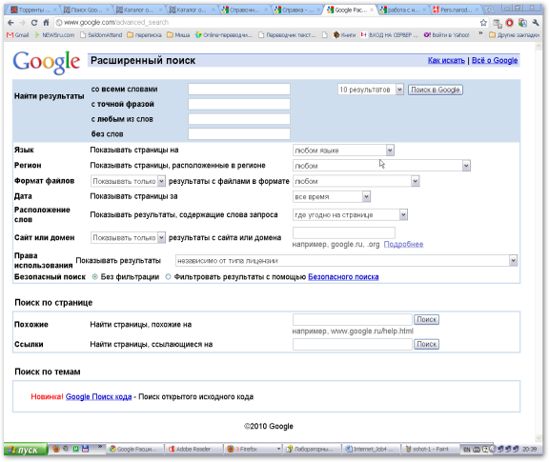This screenshot has height=462, width=549.
Task: Open the 10 результатов dropdown
Action: pyautogui.click(x=371, y=90)
